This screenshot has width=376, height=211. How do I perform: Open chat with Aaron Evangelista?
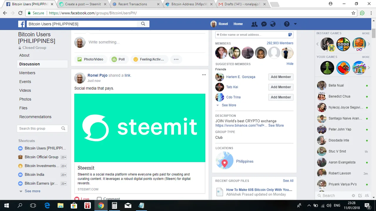[x=343, y=162]
